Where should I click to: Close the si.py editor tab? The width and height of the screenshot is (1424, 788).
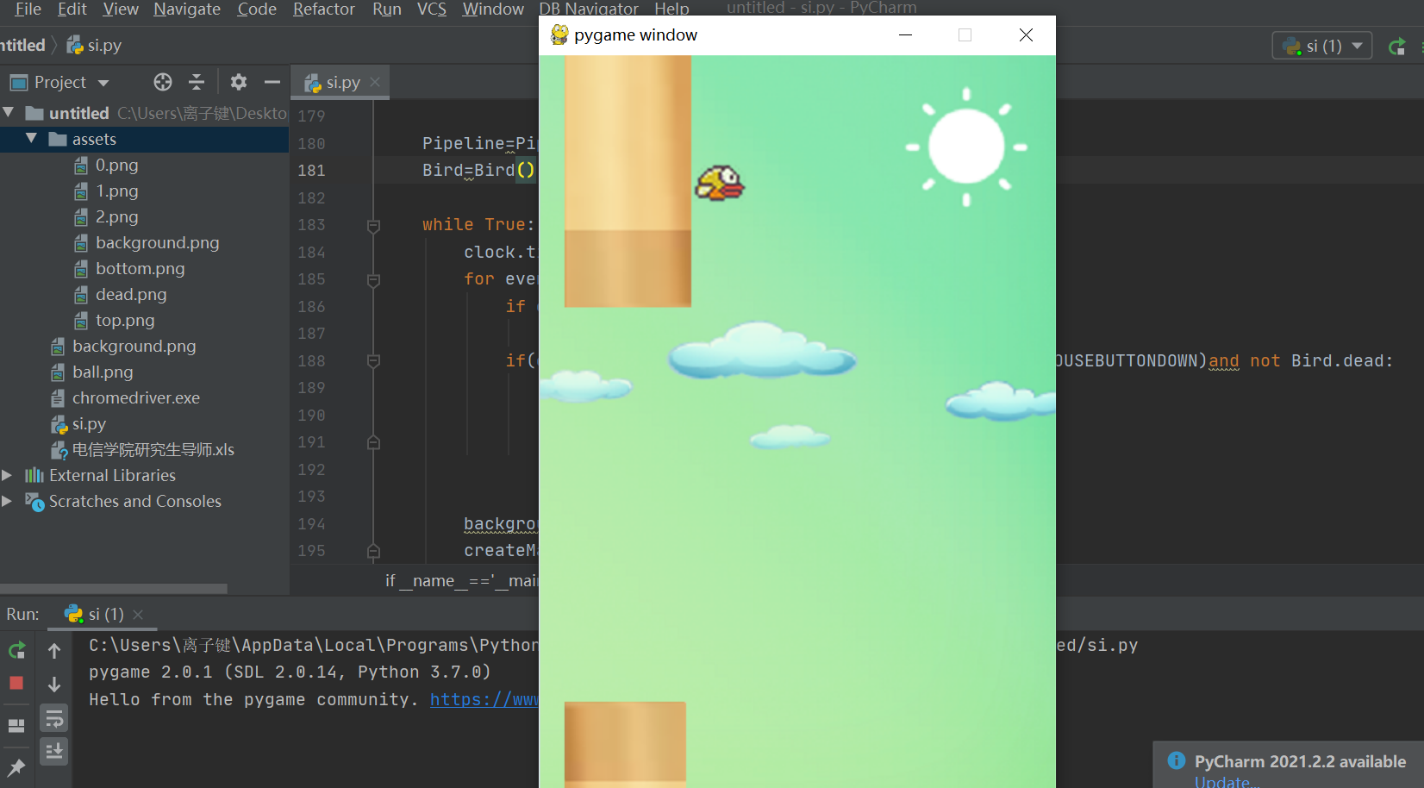(375, 82)
